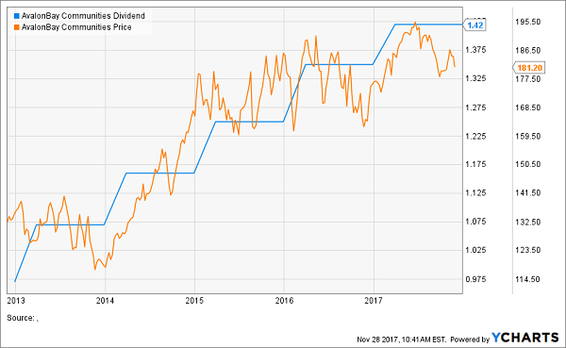Open the YCHARTS logo link

pos(525,338)
